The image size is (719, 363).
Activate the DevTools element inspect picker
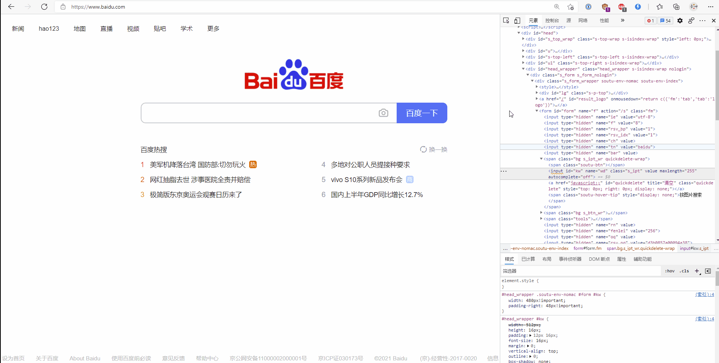click(x=506, y=21)
